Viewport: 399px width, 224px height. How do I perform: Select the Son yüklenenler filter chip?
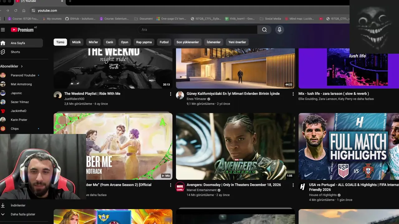[x=188, y=42]
